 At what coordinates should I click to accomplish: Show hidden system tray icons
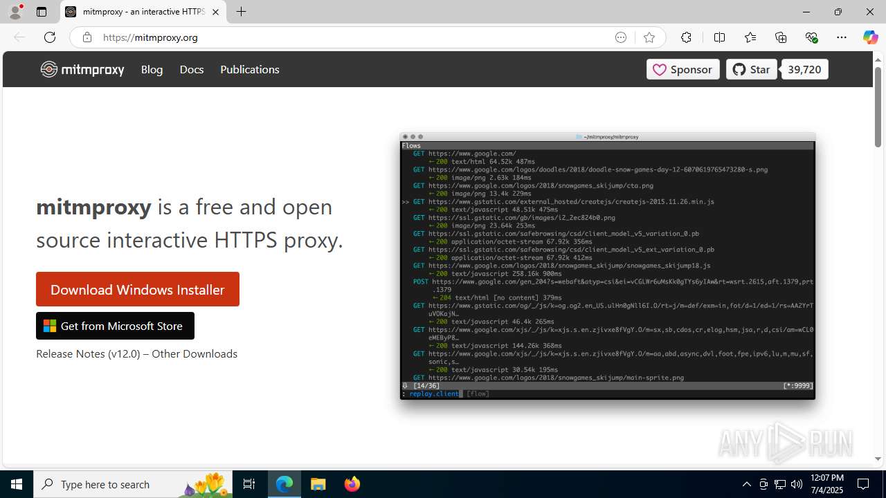click(746, 484)
